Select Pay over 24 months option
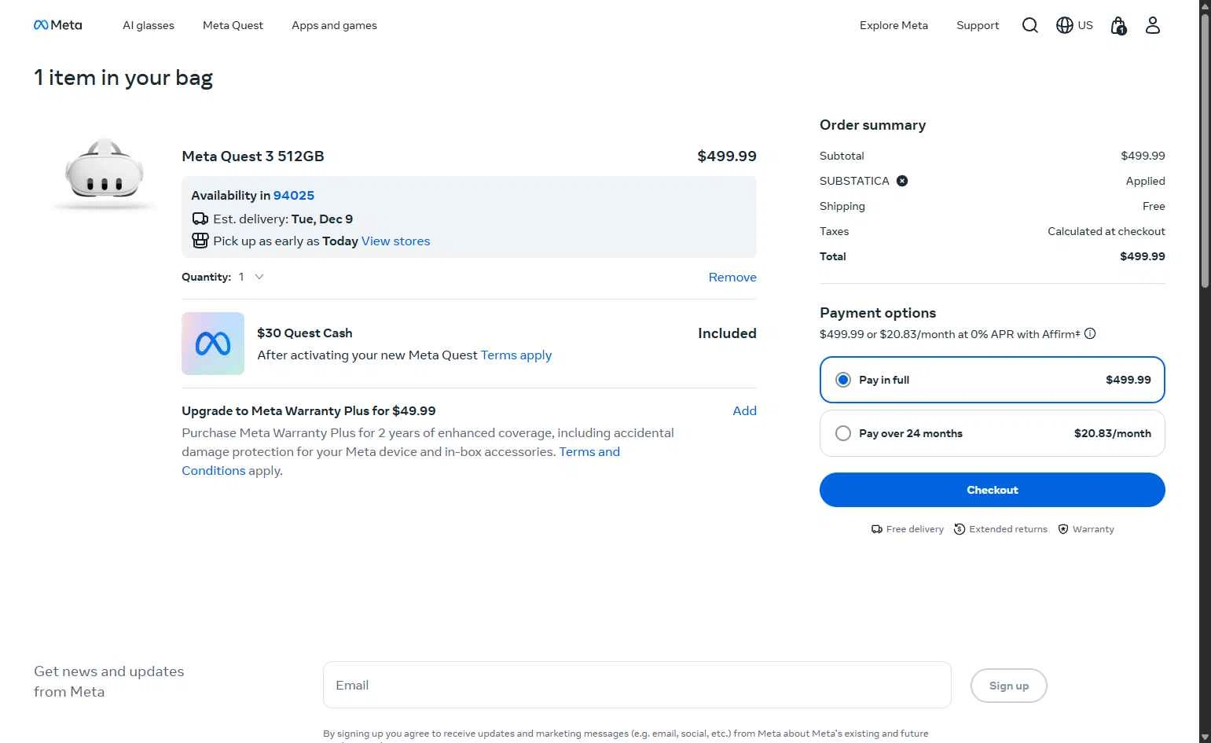The width and height of the screenshot is (1211, 743). coord(992,433)
